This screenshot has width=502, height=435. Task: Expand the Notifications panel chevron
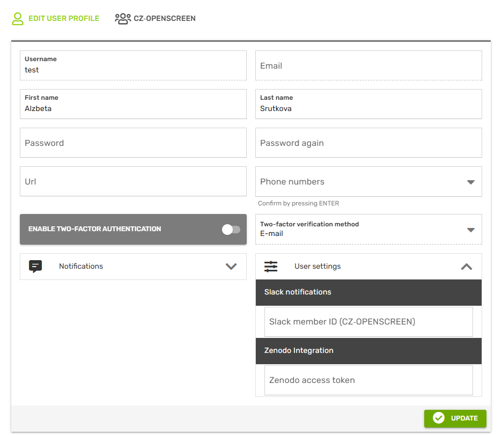(x=231, y=267)
